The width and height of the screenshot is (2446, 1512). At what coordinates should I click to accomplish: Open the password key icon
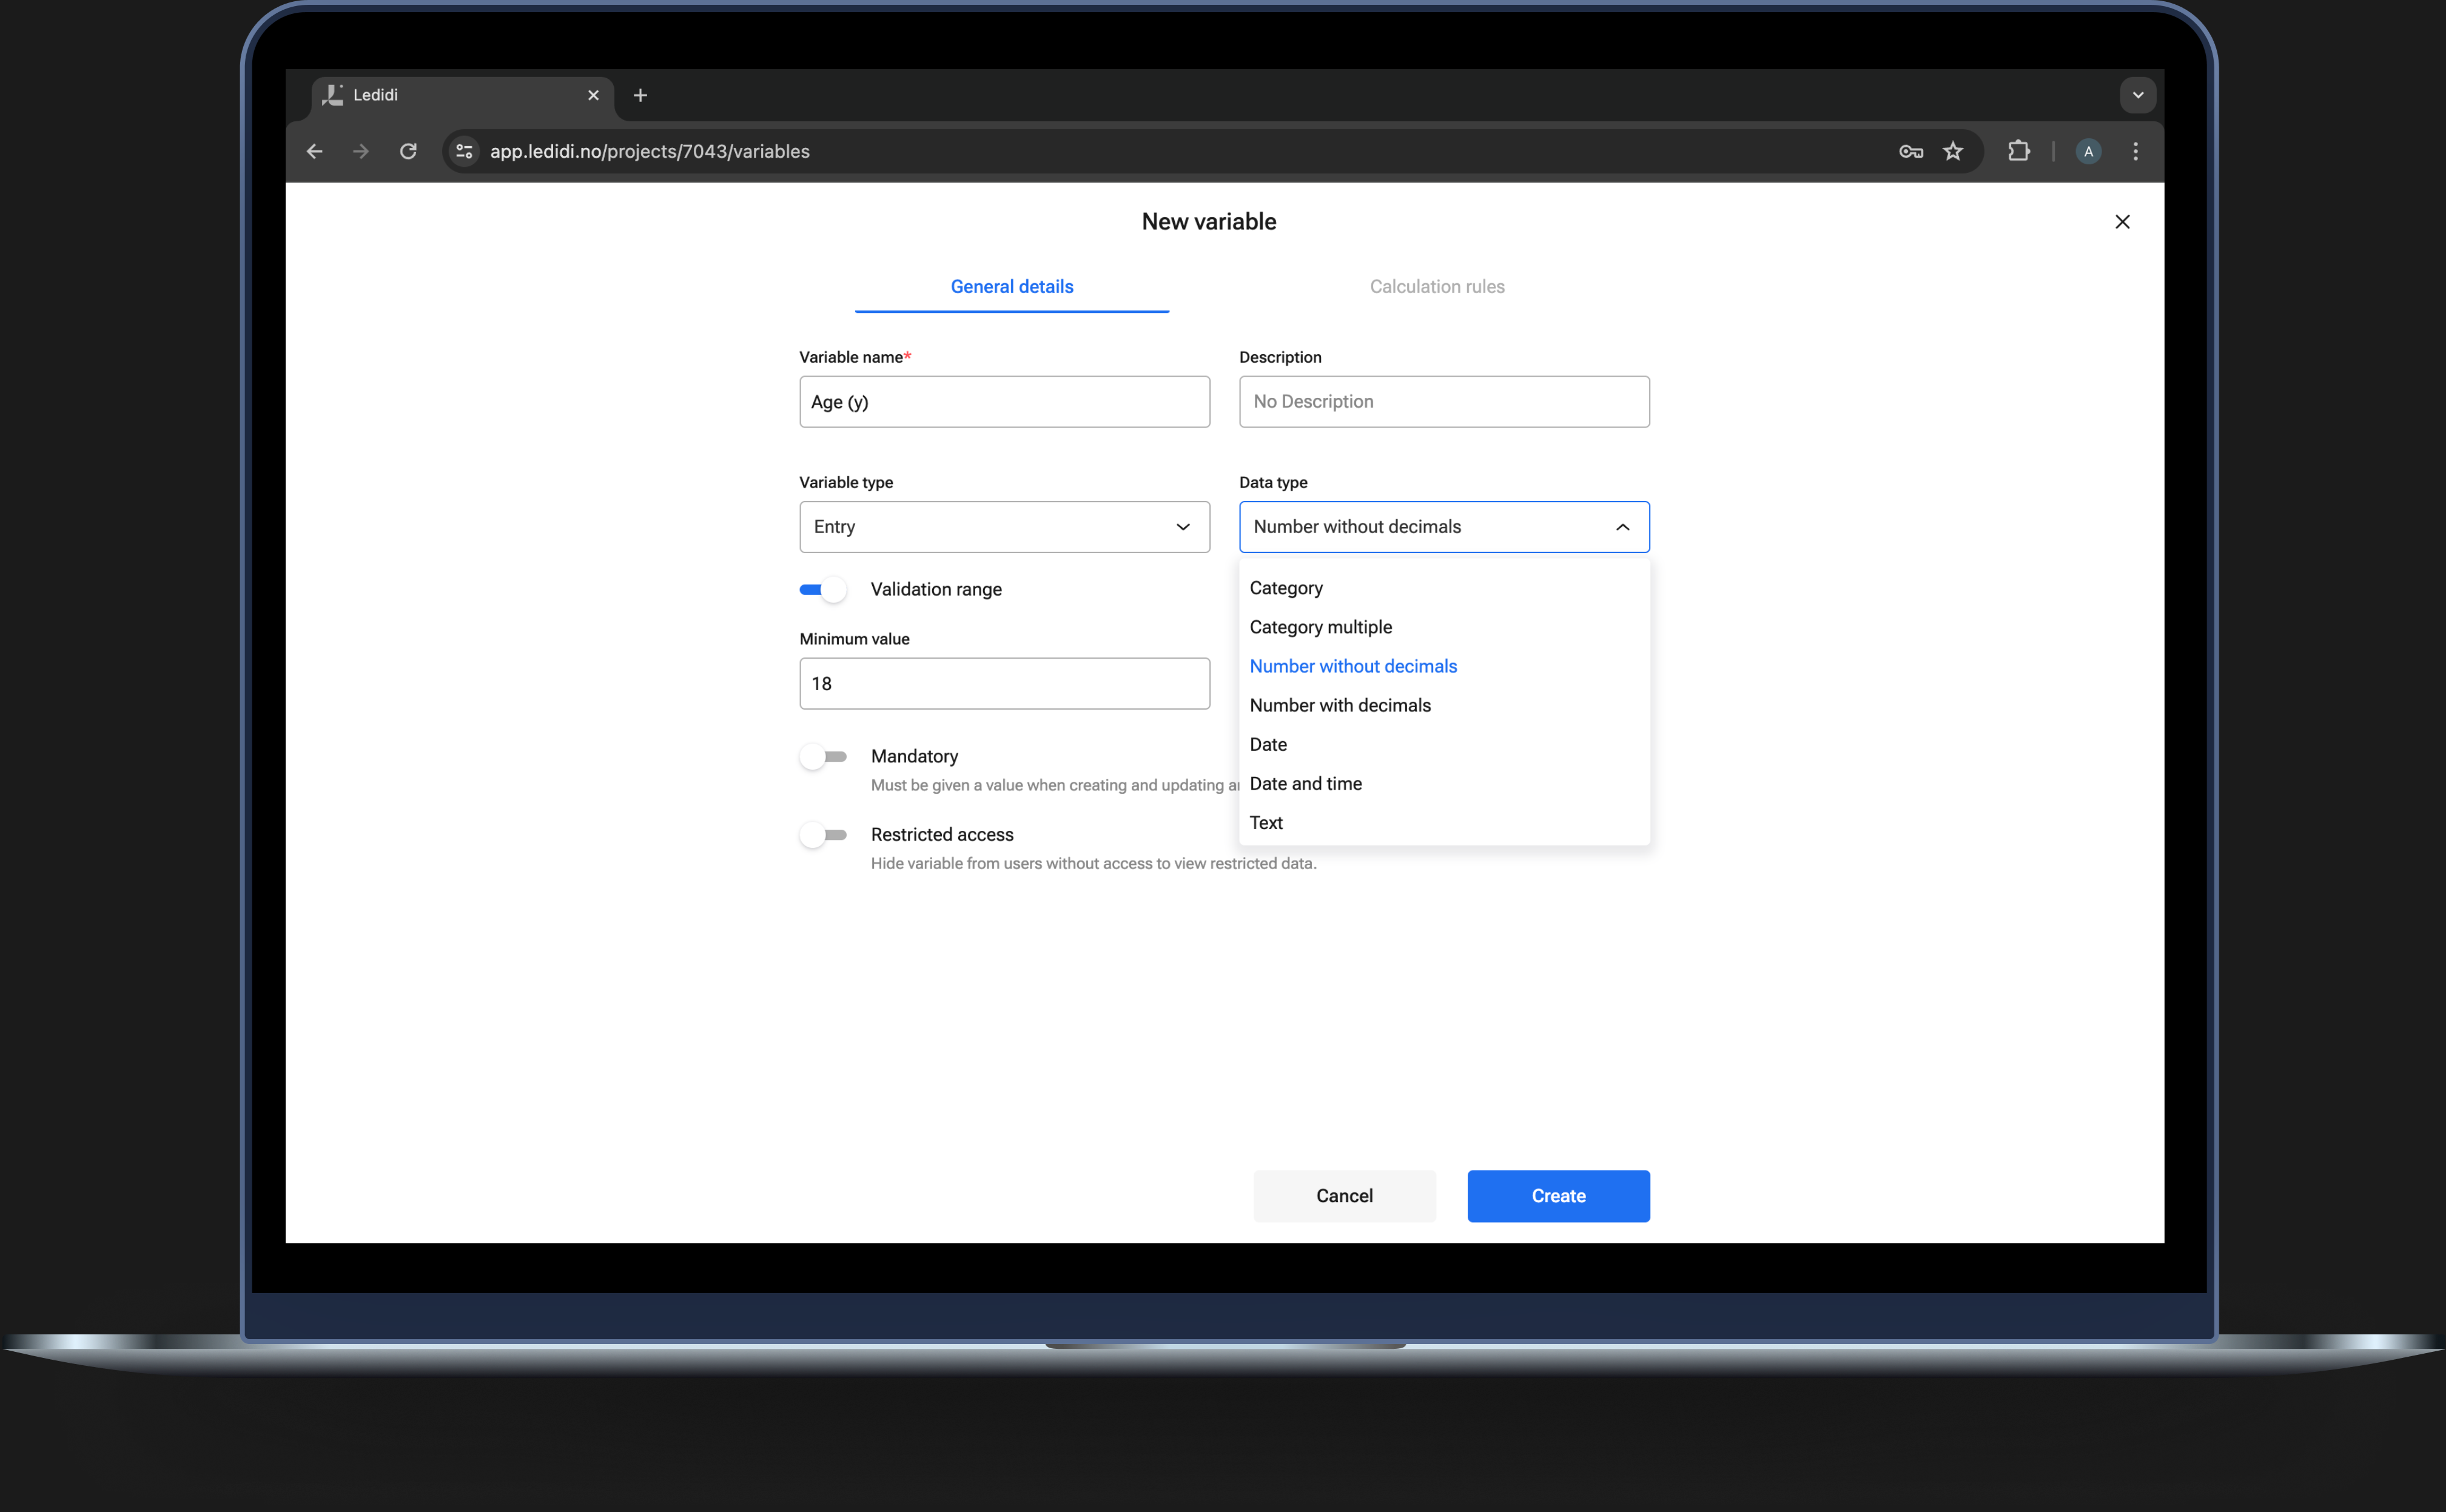point(1910,151)
